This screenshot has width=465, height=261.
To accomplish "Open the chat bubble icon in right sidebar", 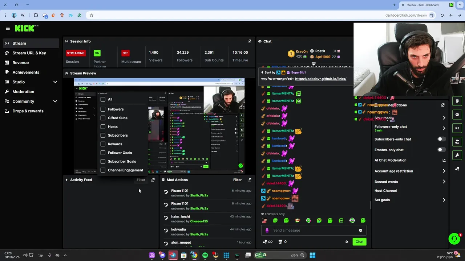I will click(457, 115).
